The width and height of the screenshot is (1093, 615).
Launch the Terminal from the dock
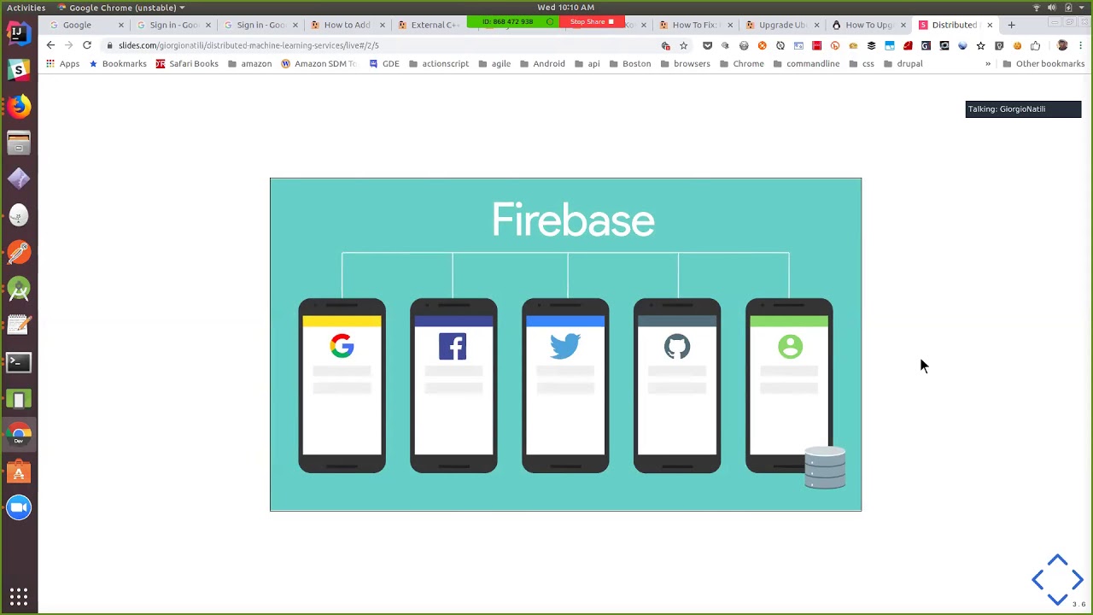pos(18,362)
